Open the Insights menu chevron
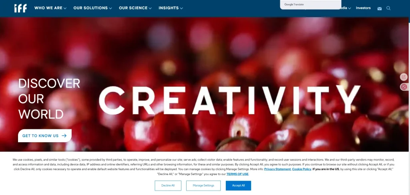This screenshot has height=195, width=410. (x=181, y=8)
